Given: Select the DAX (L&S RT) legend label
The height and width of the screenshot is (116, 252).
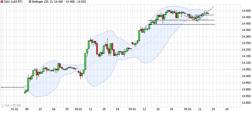Looking at the screenshot, I should coord(13,2).
